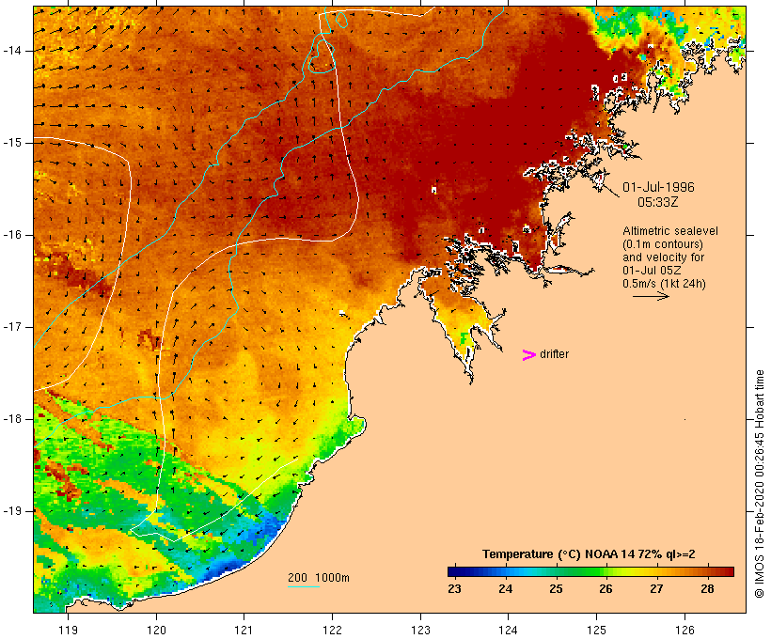Click the longitude axis label '122'
This screenshot has height=639, width=771.
pos(332,631)
